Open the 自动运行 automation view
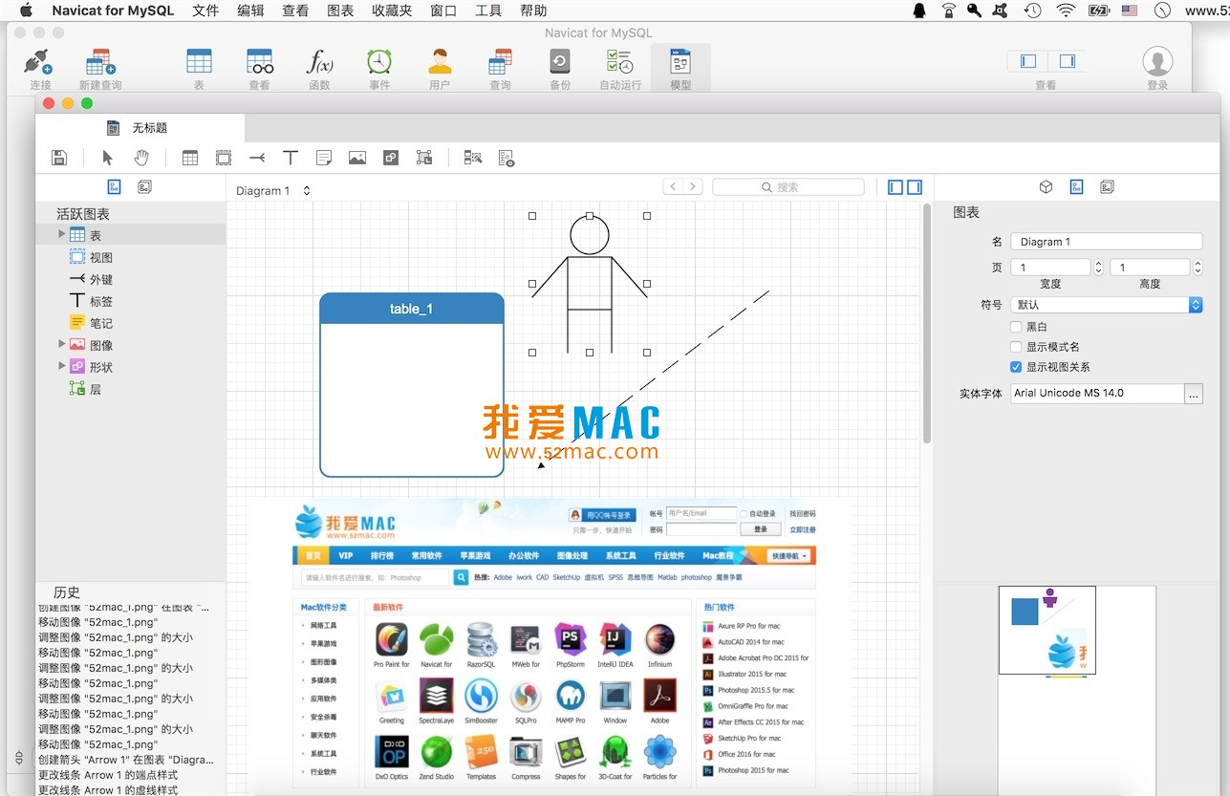This screenshot has width=1230, height=796. (x=620, y=63)
